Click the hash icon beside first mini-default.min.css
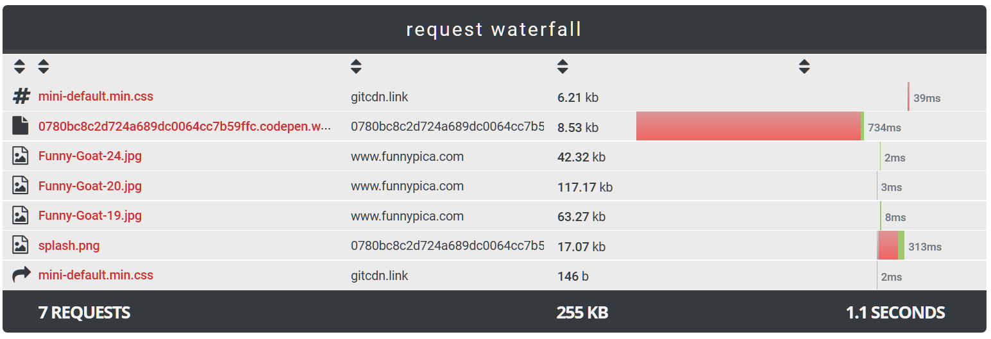Screen dimensions: 991x339 (x=21, y=97)
